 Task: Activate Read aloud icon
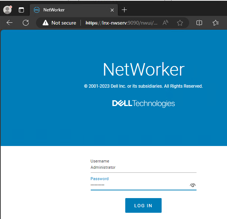pos(165,23)
